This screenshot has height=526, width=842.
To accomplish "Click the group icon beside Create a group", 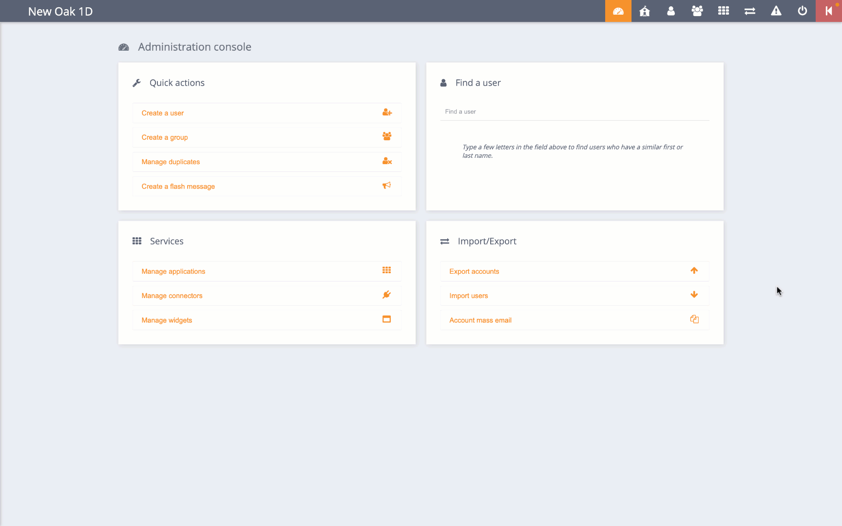I will click(387, 136).
